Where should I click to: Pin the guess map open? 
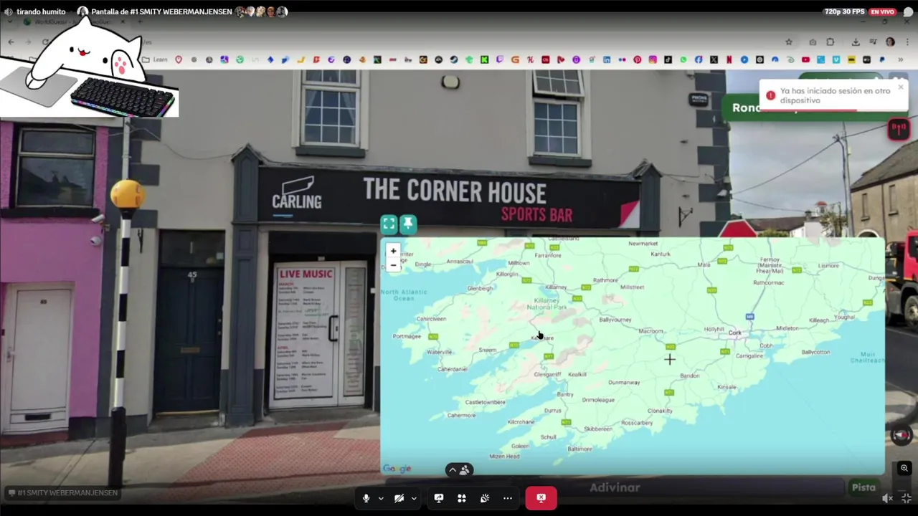pos(408,224)
